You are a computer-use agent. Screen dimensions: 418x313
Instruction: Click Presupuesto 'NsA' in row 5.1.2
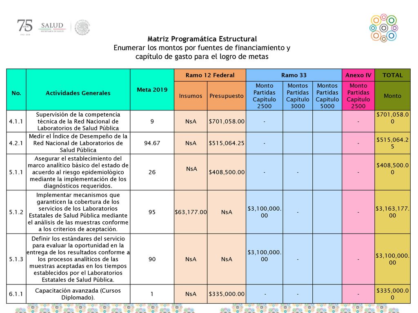(227, 212)
